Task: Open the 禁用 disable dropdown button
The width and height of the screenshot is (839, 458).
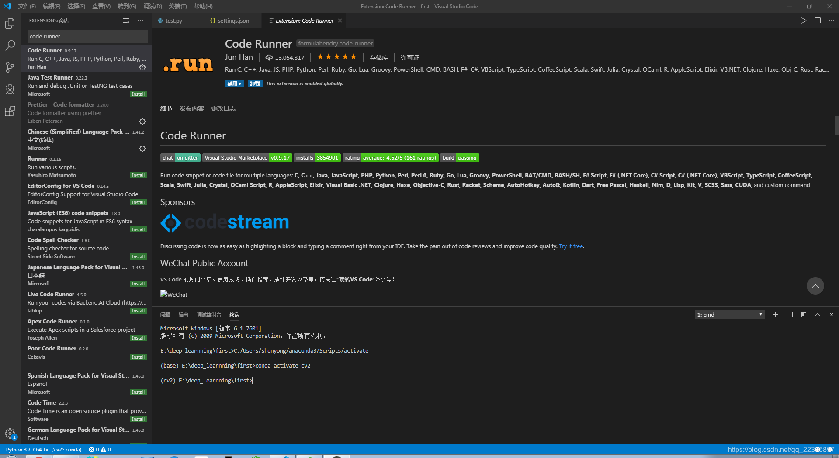Action: click(x=235, y=83)
